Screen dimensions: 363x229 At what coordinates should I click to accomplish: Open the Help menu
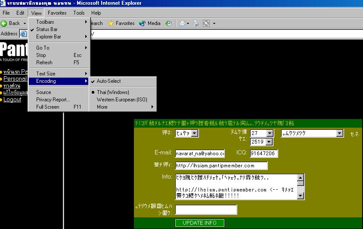point(96,13)
